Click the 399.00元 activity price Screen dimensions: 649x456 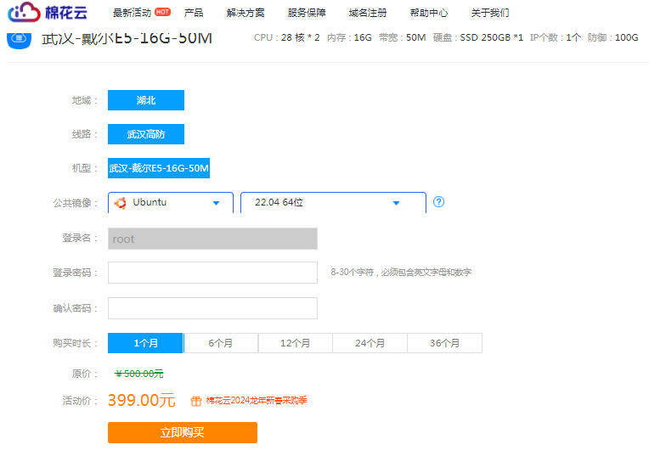142,400
